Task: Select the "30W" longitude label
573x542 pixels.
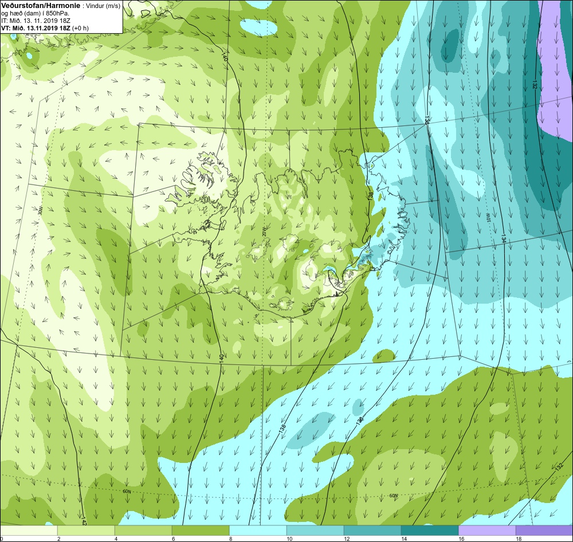Action: pos(40,211)
